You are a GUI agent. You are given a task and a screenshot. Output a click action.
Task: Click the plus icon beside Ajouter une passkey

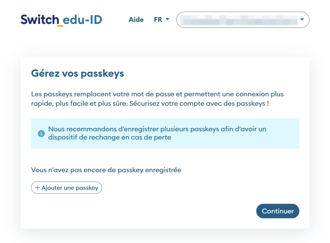[37, 188]
